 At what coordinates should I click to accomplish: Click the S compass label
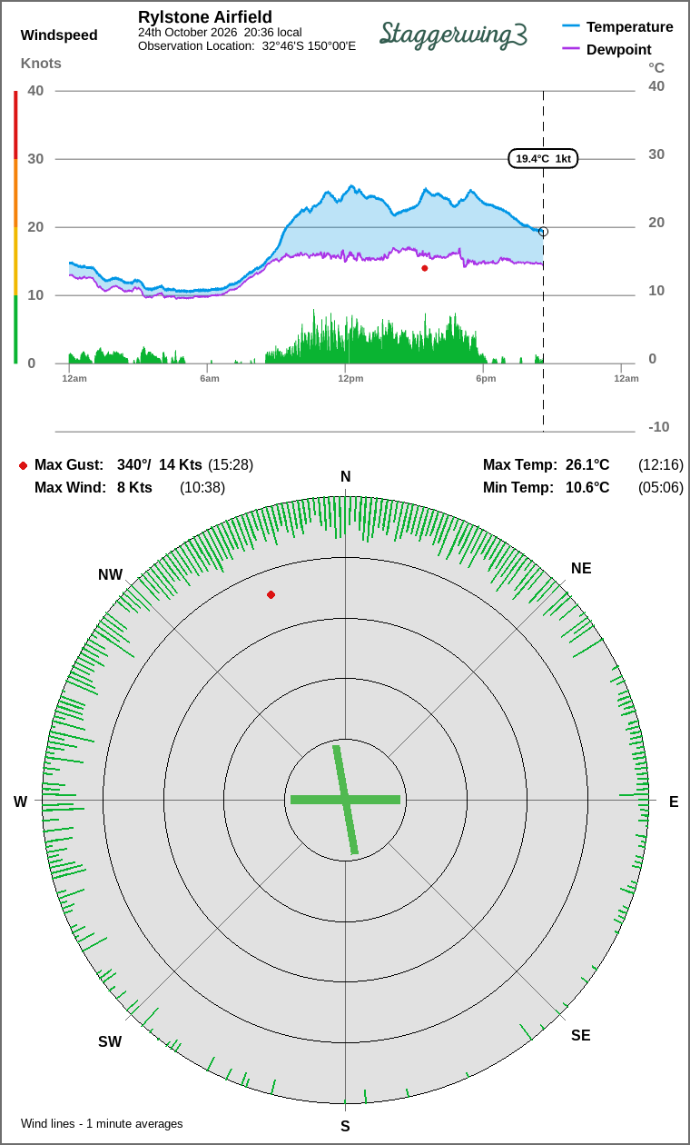(x=345, y=1127)
